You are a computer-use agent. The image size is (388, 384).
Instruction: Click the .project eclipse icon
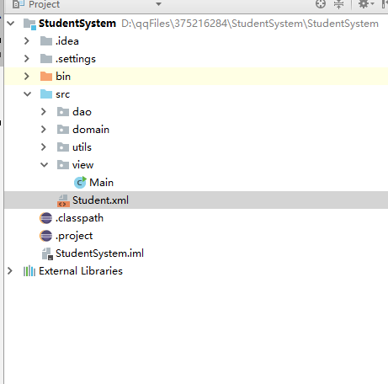[46, 236]
